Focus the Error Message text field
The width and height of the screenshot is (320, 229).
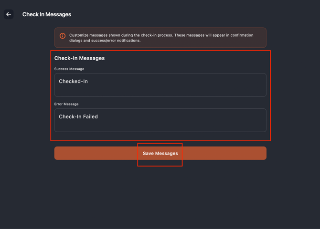[160, 120]
